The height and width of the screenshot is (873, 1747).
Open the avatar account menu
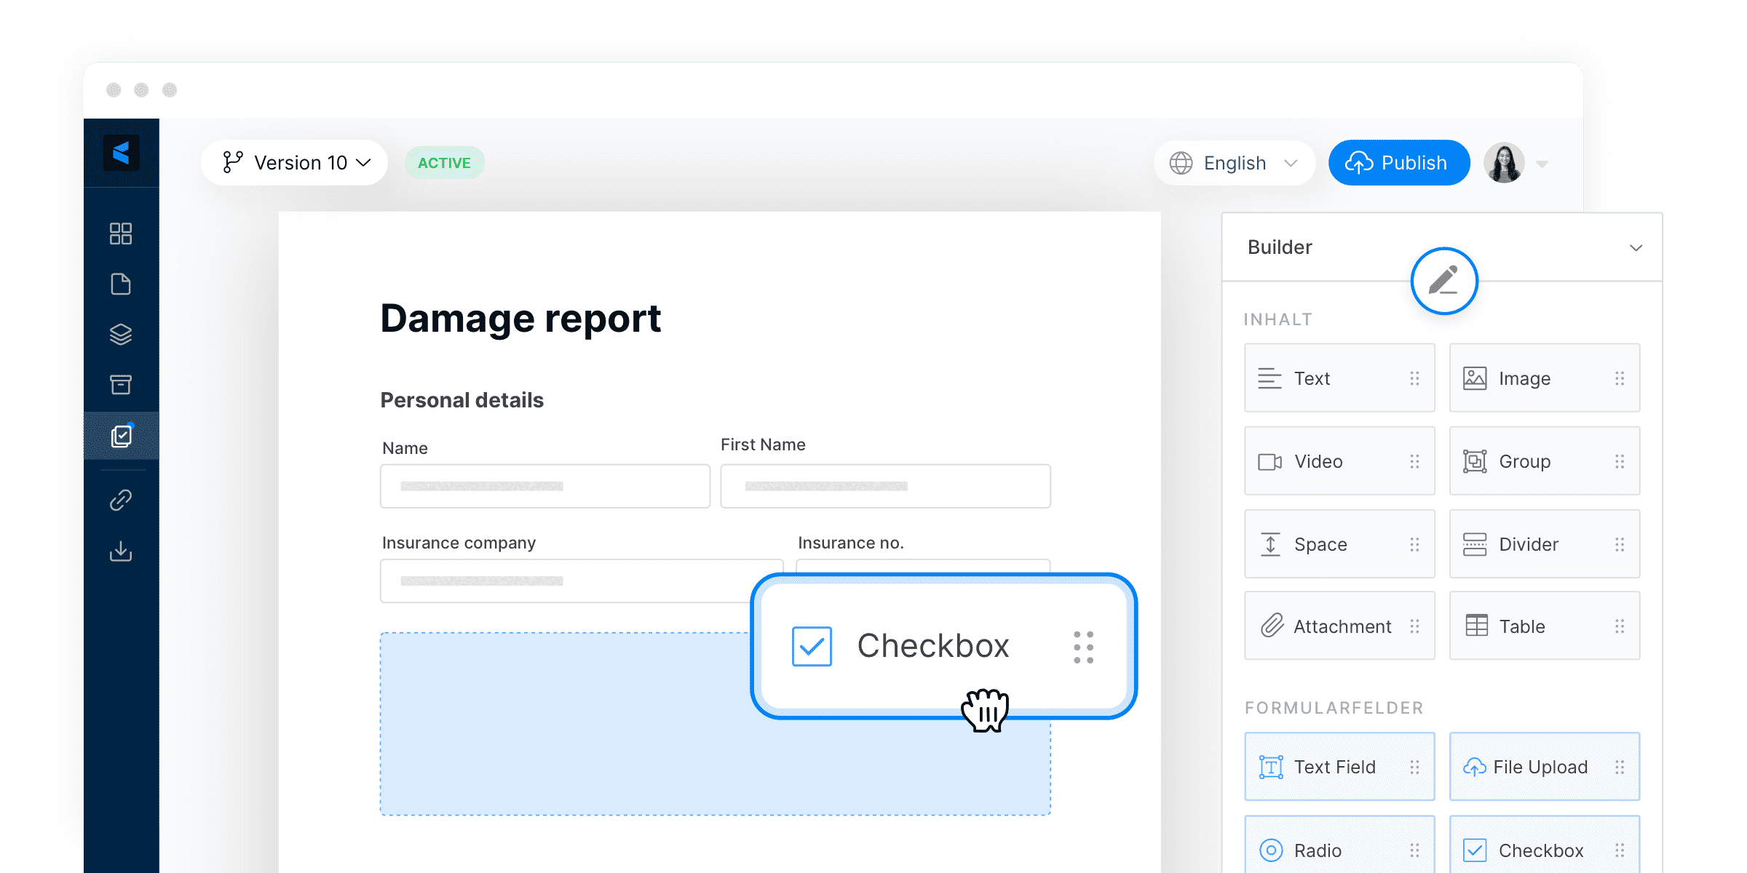click(1503, 162)
